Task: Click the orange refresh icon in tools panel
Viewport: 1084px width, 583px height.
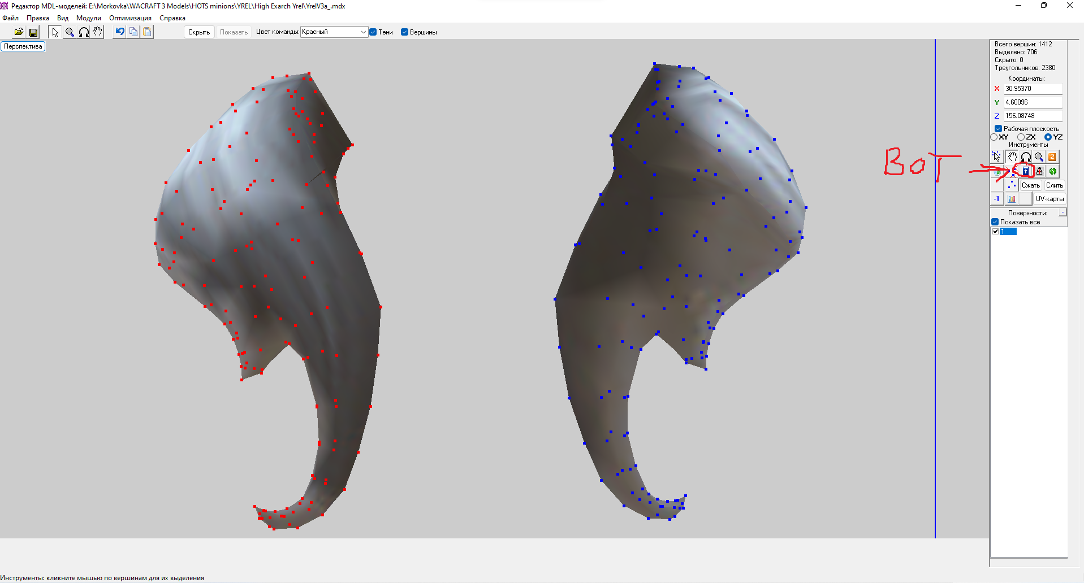Action: 1052,157
